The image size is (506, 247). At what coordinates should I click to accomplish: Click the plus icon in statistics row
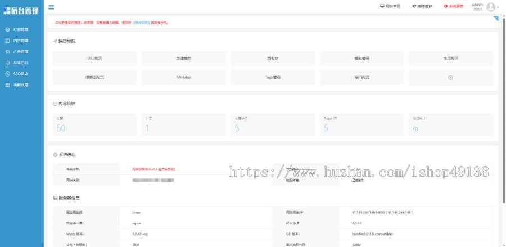[x=415, y=129]
